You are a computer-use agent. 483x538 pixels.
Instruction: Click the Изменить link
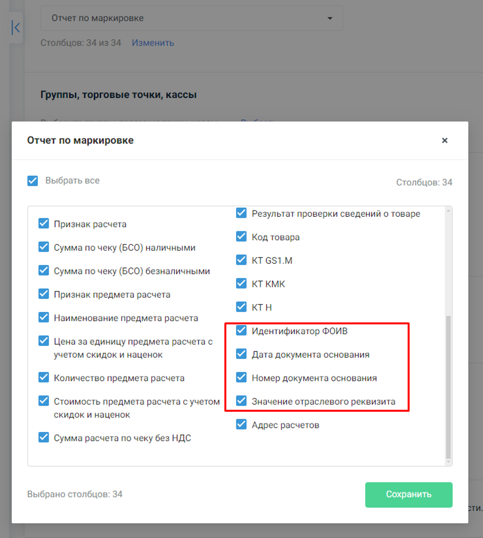[153, 43]
